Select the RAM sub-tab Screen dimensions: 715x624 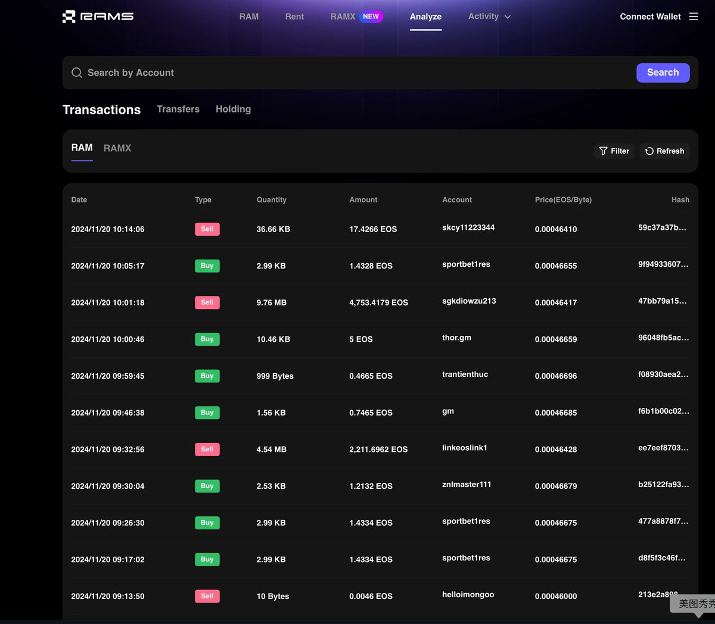(x=82, y=148)
